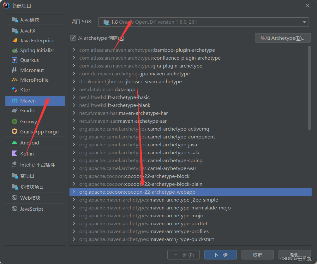Select the Android project type
The height and width of the screenshot is (264, 317).
[35, 143]
